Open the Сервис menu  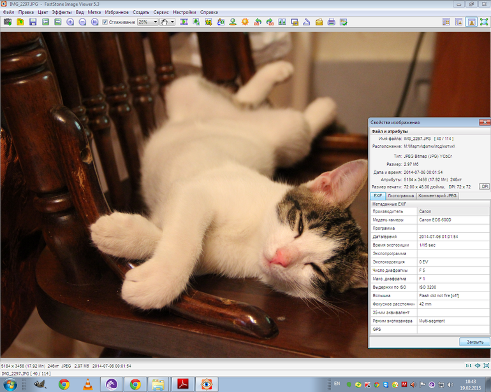coord(161,12)
